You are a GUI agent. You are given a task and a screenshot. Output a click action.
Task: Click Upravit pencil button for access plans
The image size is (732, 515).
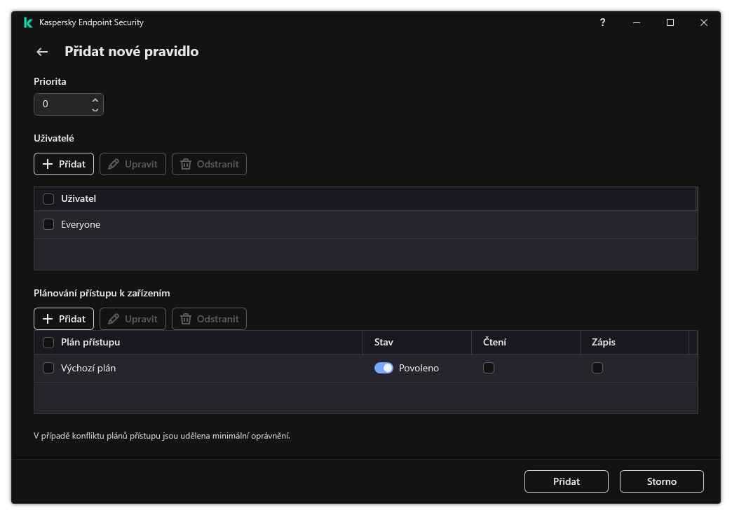[x=133, y=319]
